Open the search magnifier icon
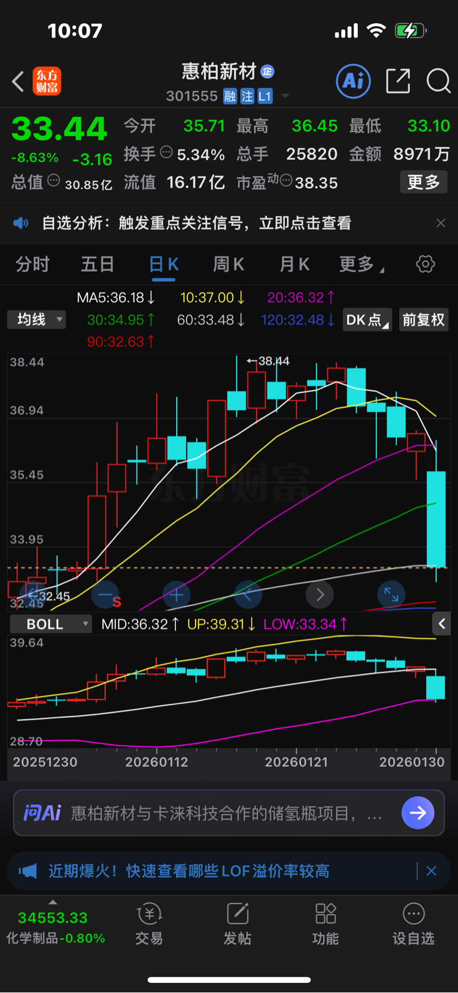The image size is (458, 993). (438, 81)
